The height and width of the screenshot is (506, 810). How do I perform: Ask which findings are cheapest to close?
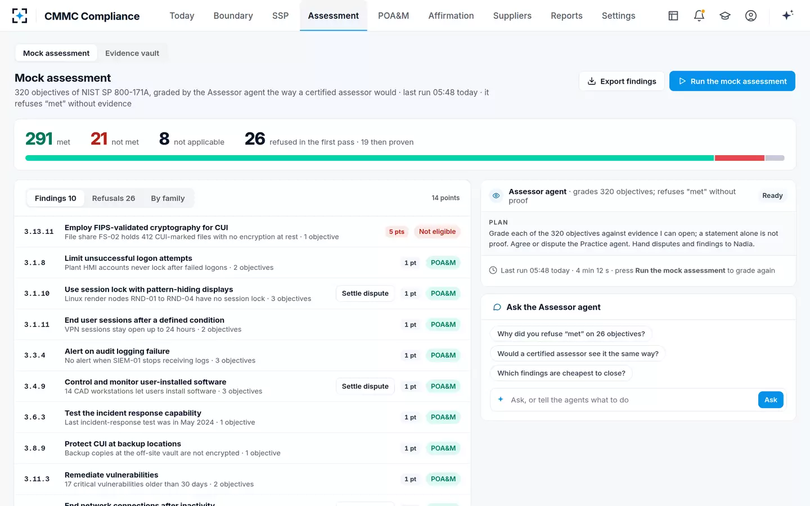(561, 373)
